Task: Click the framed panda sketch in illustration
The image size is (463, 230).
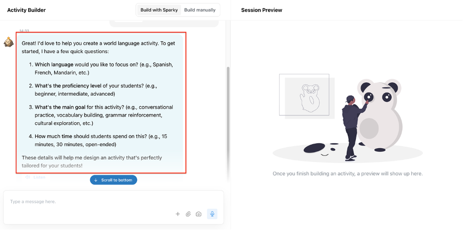Action: click(307, 96)
